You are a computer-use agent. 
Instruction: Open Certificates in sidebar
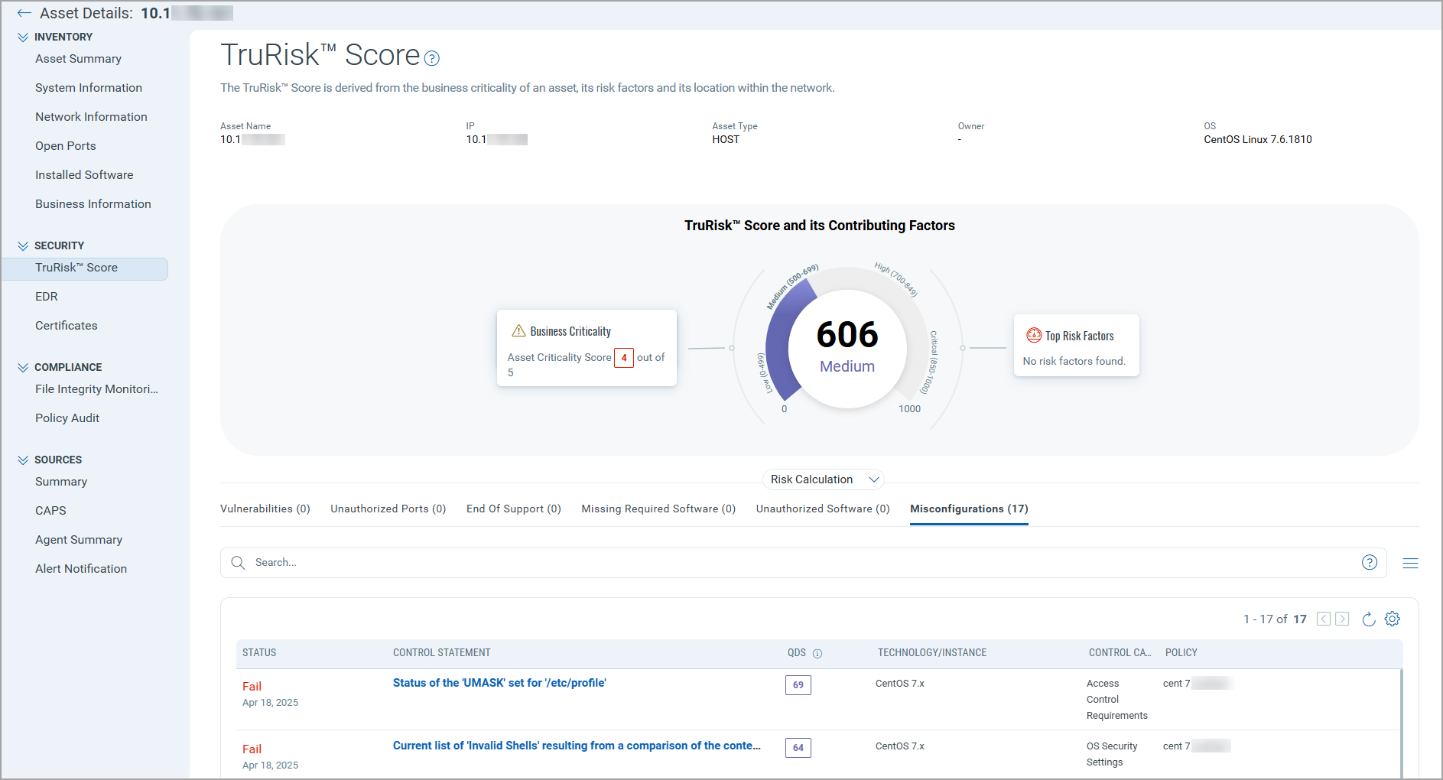(x=67, y=326)
